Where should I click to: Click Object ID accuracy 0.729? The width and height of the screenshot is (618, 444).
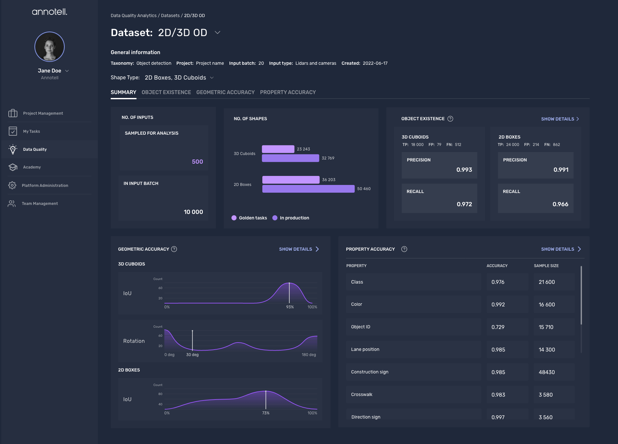pyautogui.click(x=498, y=327)
